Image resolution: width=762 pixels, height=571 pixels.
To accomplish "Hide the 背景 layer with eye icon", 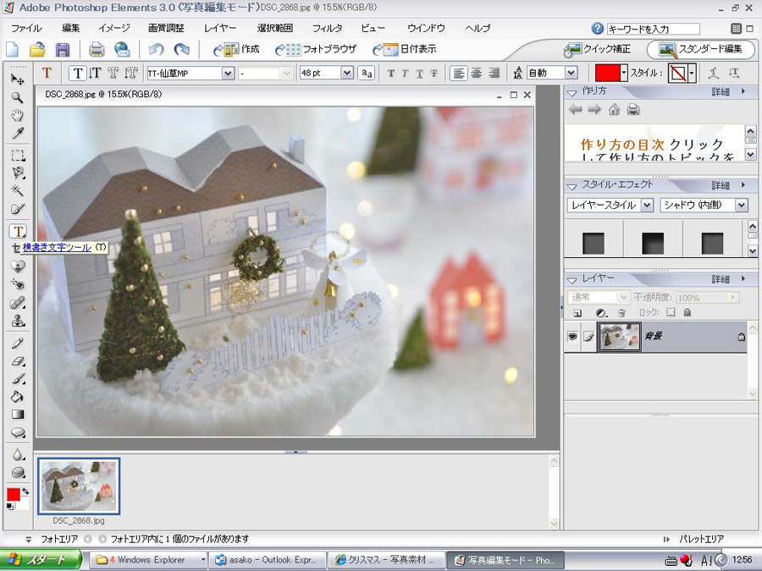I will coord(572,337).
